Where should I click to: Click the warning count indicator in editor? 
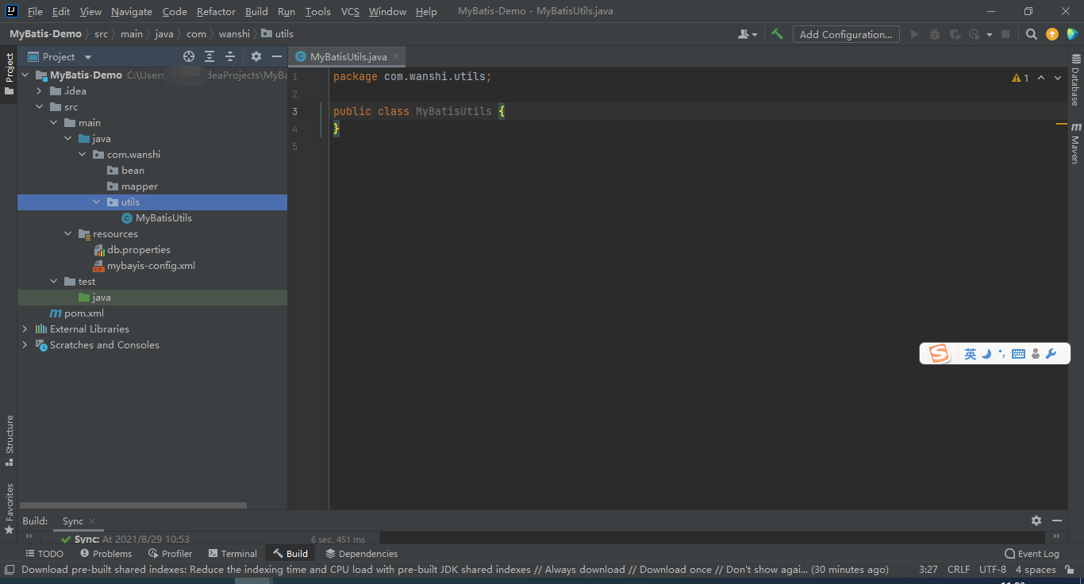[x=1021, y=78]
